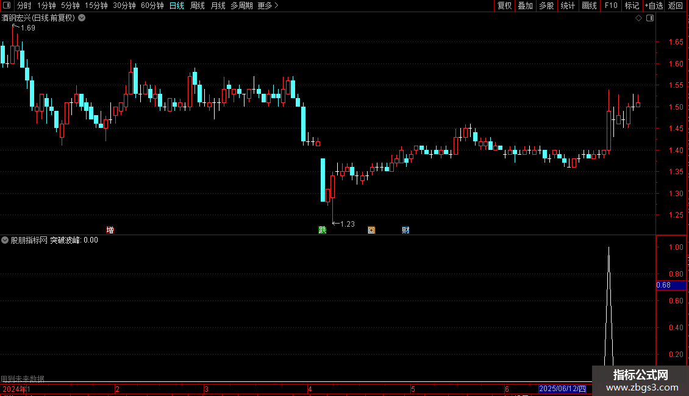Click the blue 财 event marker
This screenshot has height=396, width=689.
[x=405, y=230]
